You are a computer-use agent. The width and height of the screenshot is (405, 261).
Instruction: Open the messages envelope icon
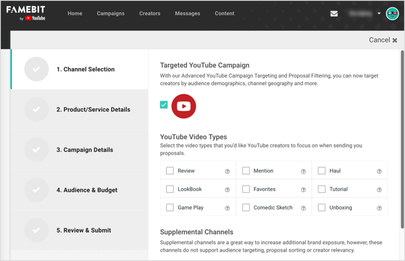pos(334,13)
